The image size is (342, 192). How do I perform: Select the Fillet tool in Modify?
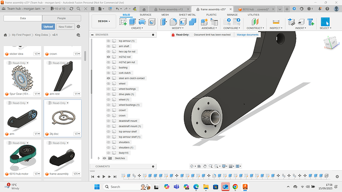[173, 22]
